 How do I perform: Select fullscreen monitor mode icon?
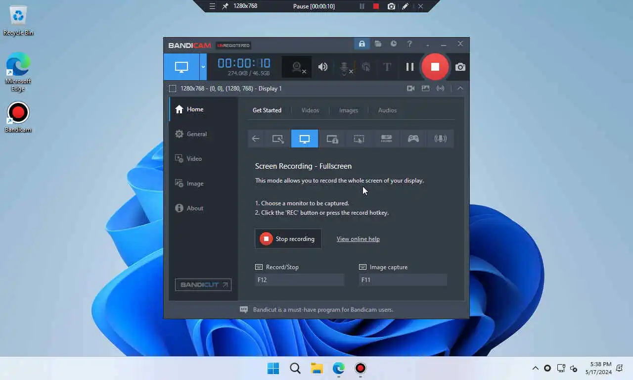[305, 139]
